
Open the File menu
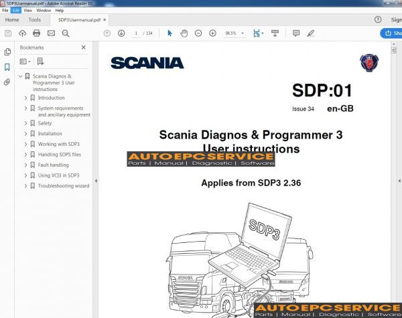5,11
